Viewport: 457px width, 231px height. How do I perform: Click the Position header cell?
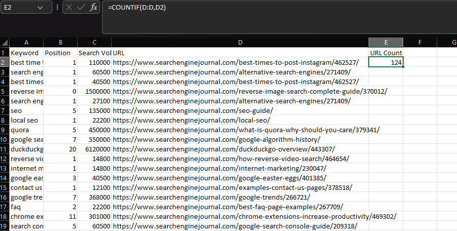point(60,53)
